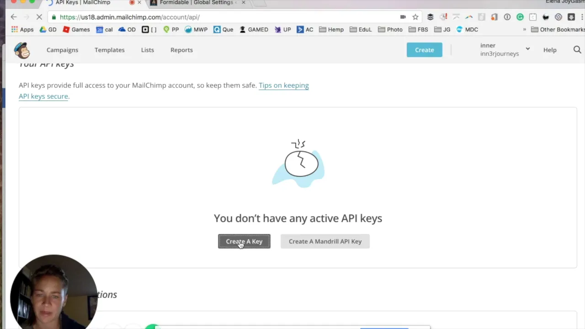Viewport: 585px width, 329px height.
Task: Open Chrome three-dot menu
Action: [x=582, y=17]
